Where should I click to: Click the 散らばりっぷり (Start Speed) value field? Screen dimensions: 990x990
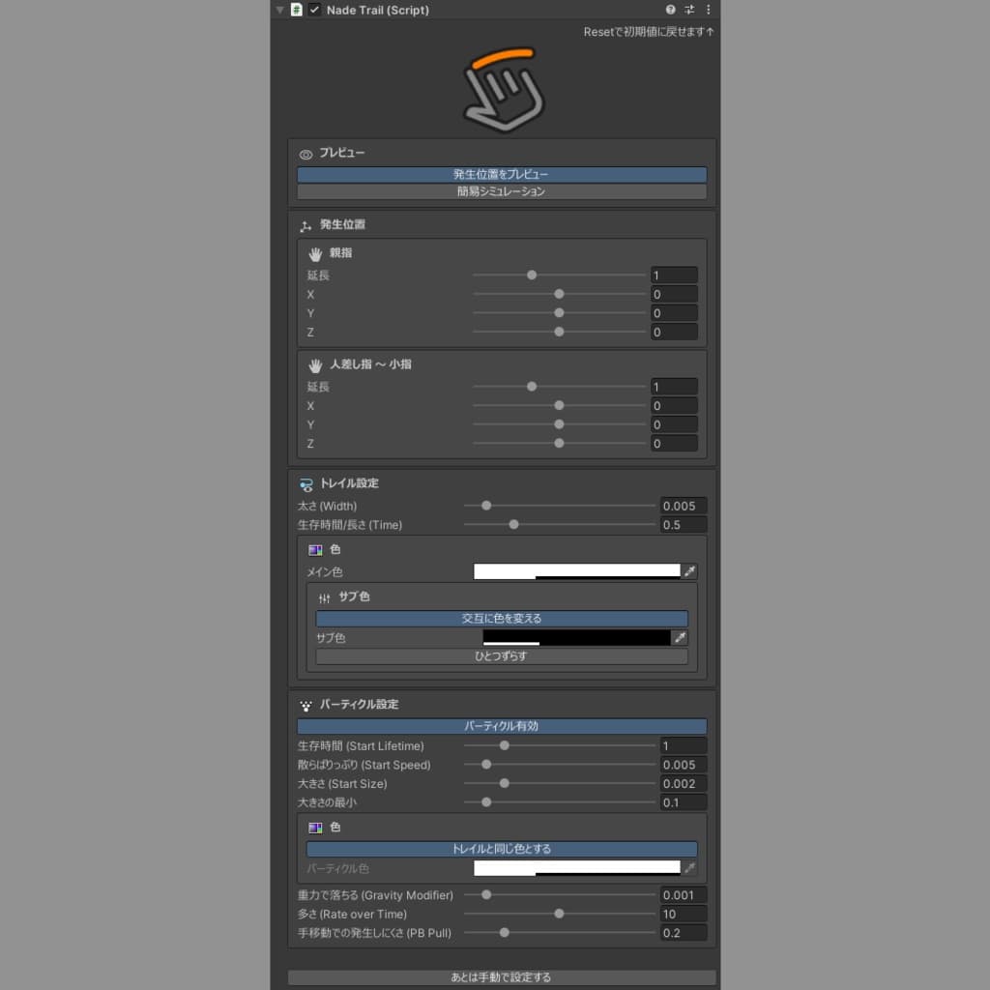(684, 765)
